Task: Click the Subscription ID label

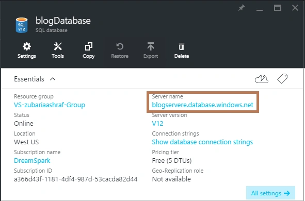Action: click(33, 171)
